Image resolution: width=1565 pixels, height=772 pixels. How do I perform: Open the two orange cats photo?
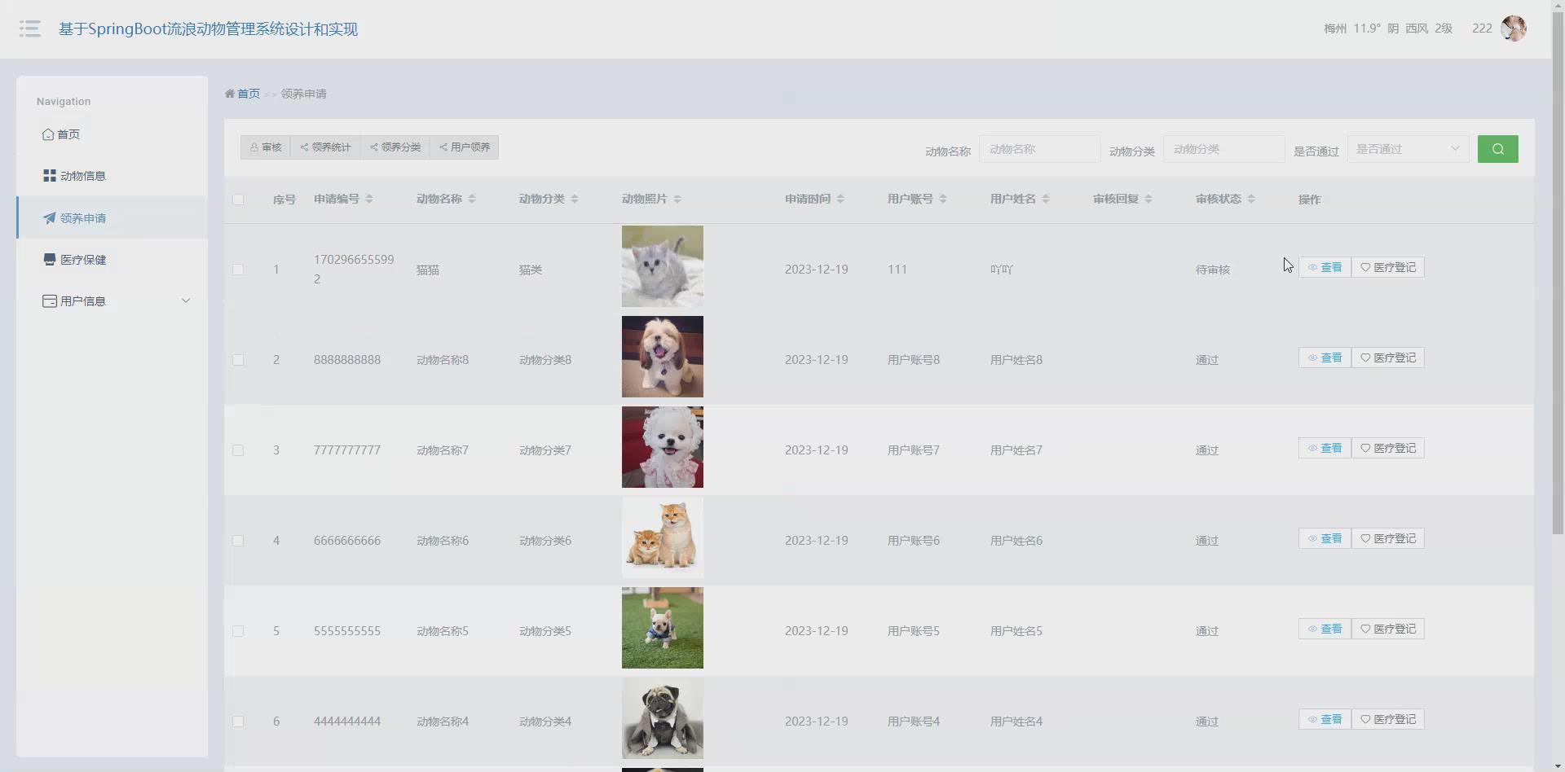(x=663, y=537)
